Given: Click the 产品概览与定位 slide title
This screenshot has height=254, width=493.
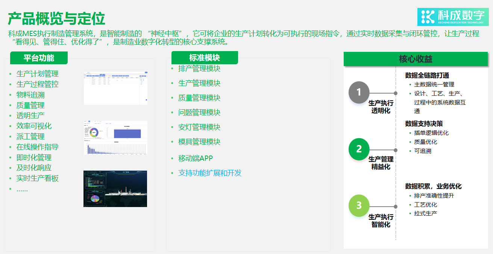Looking at the screenshot, I should coord(56,18).
